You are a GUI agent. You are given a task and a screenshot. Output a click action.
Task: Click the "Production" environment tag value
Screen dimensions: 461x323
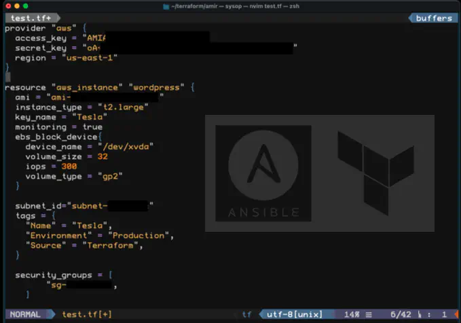point(139,235)
